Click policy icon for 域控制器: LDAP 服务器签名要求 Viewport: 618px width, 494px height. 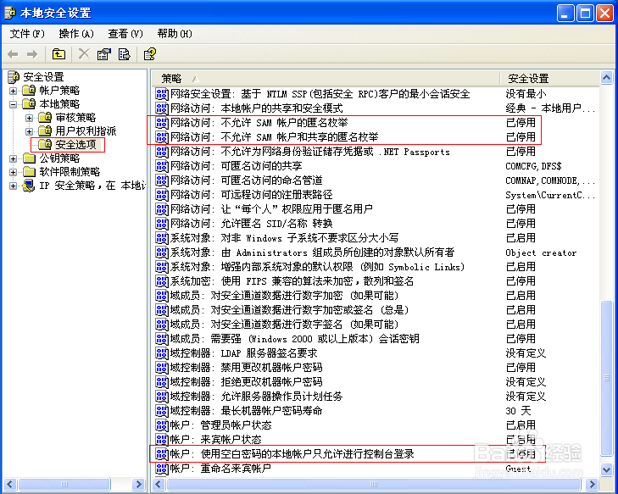[x=162, y=353]
